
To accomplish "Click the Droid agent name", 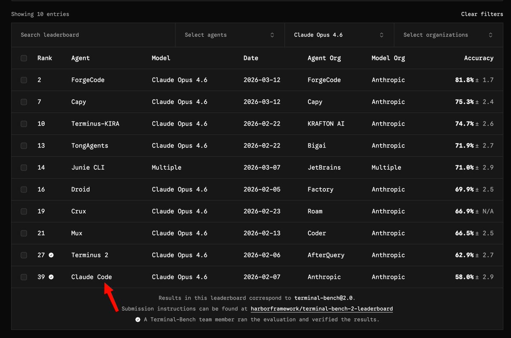I will pyautogui.click(x=80, y=190).
